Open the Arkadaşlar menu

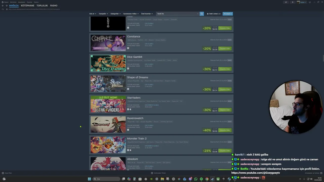click(x=22, y=2)
